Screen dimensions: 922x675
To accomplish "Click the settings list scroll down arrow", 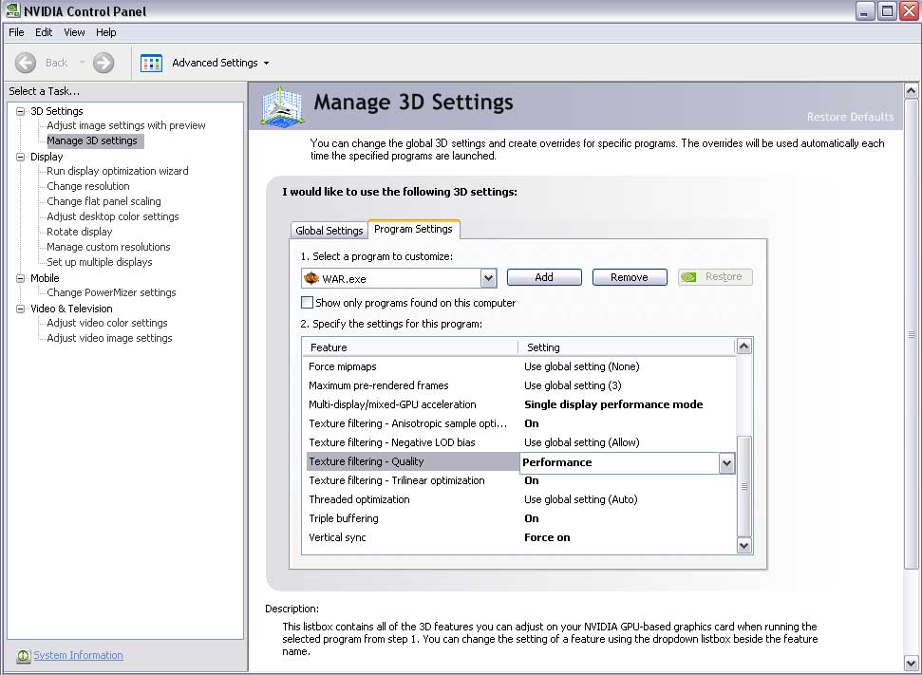I will pos(743,546).
